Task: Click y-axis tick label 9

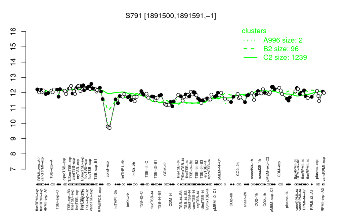Action: (13, 139)
